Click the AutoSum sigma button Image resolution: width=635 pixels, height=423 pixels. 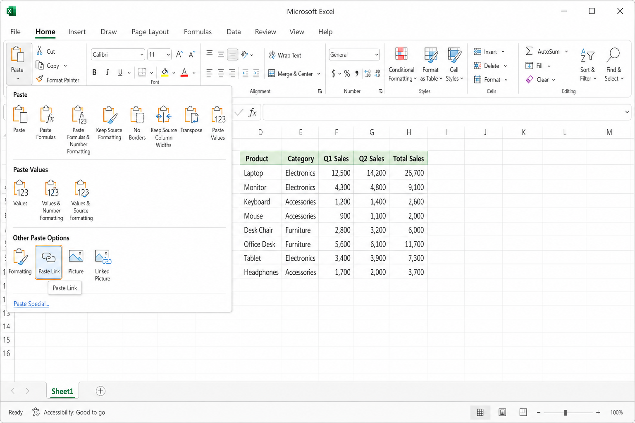(x=529, y=51)
